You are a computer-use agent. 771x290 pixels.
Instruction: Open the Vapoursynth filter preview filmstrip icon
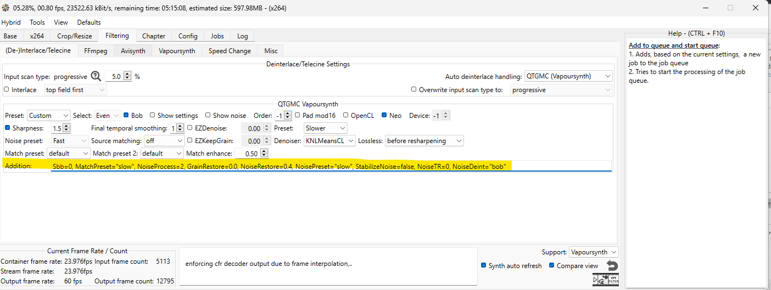pos(606,280)
